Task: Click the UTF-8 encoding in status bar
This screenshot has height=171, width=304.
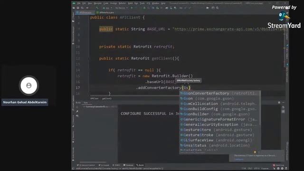Action: coord(256,169)
